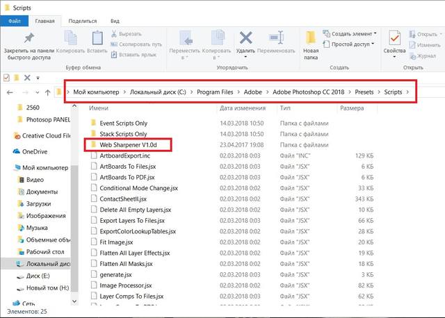Click the Pin to Quick Access pushpin icon
This screenshot has height=318, width=445.
tap(29, 38)
